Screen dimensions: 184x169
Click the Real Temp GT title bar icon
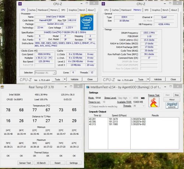(2, 87)
